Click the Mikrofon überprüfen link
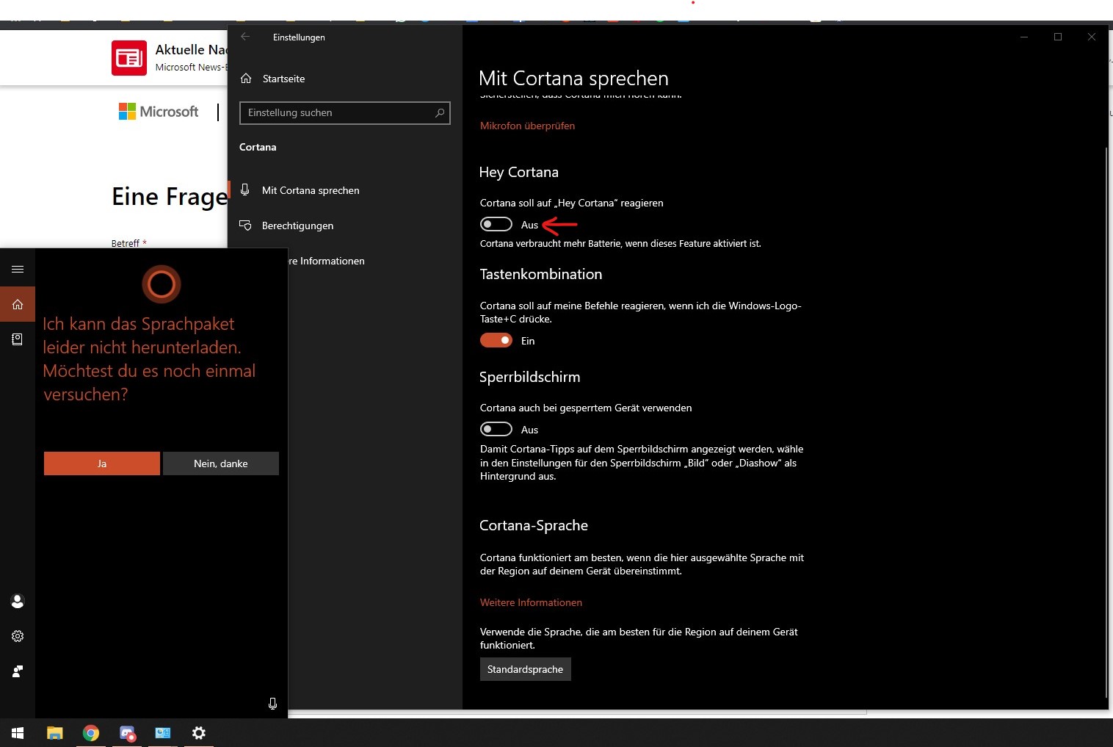 (x=527, y=126)
